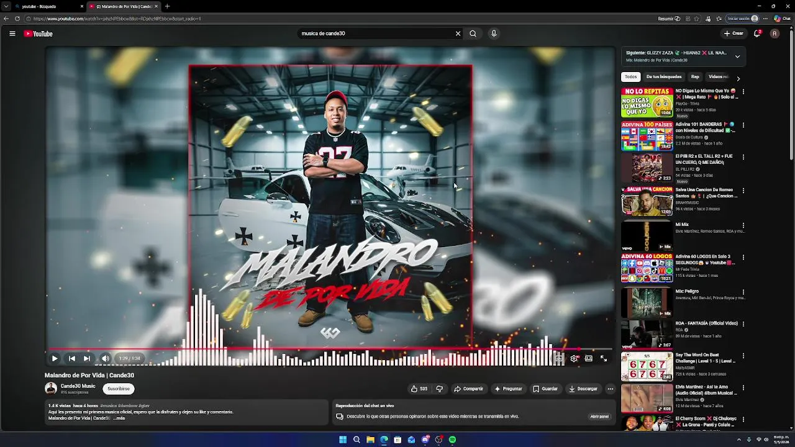Start voice search with microphone
The height and width of the screenshot is (447, 795).
point(494,34)
